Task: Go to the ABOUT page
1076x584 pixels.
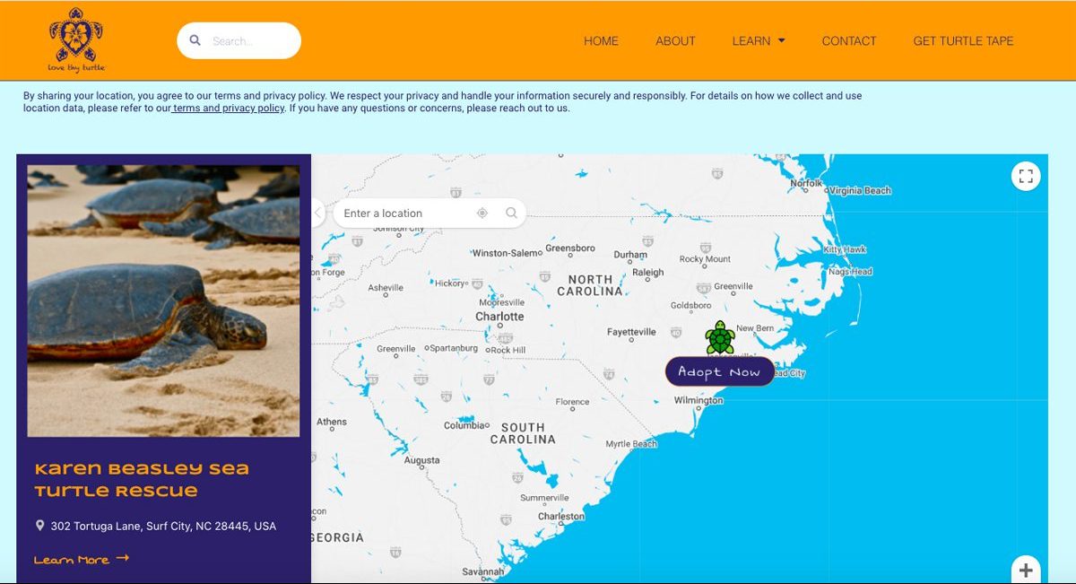Action: pyautogui.click(x=675, y=40)
